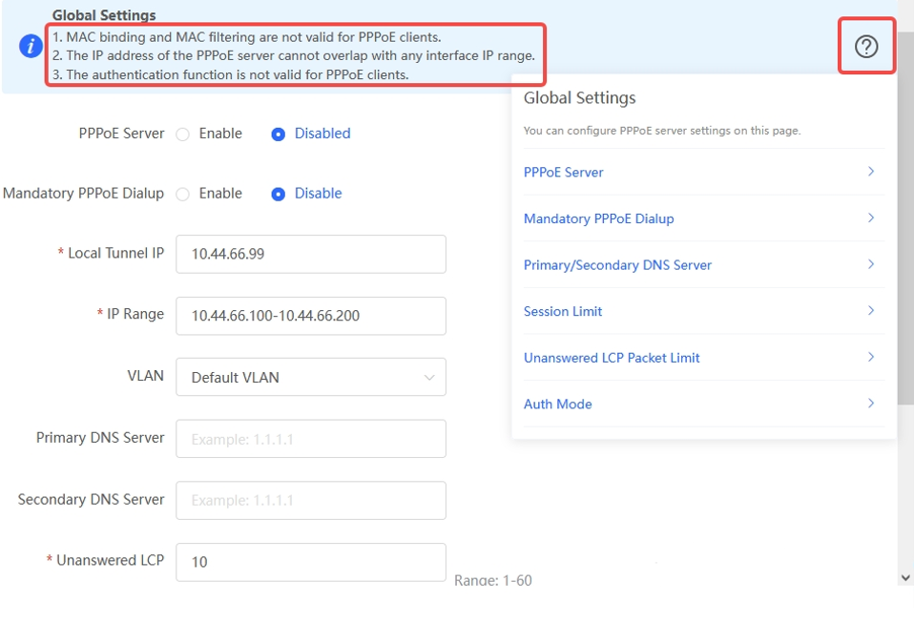Expand PPPoE Server help chevron
Screen dimensions: 914x623
pyautogui.click(x=870, y=172)
